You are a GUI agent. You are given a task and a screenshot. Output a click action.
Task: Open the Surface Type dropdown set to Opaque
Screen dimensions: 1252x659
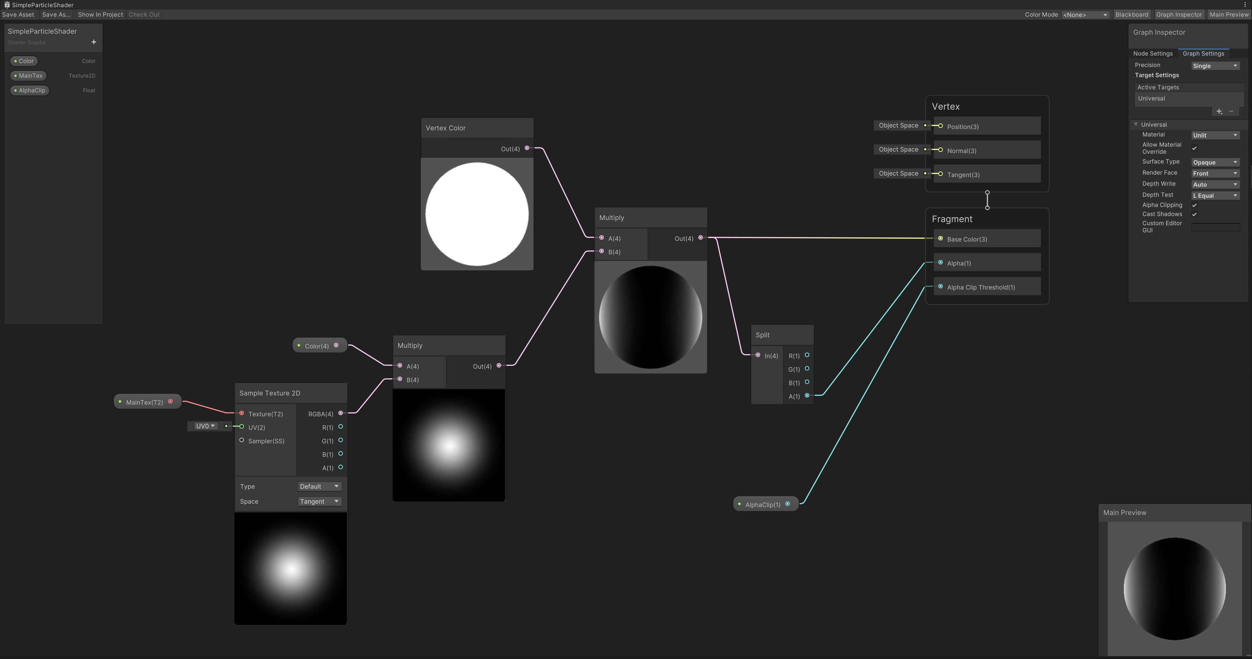pyautogui.click(x=1215, y=162)
